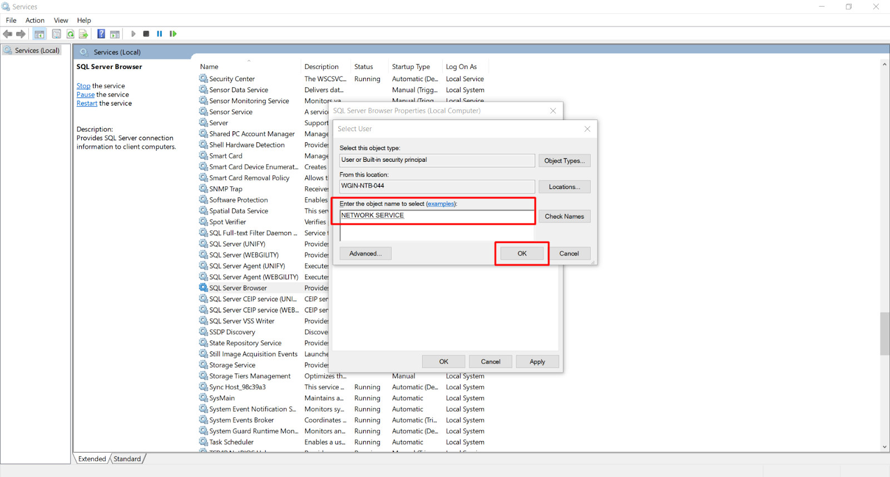This screenshot has height=477, width=890.
Task: Select Services (Local) in the console tree
Action: (x=37, y=51)
